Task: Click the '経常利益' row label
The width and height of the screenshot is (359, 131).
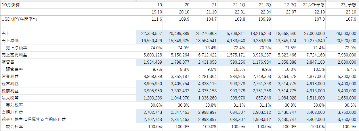Action: tap(68, 84)
